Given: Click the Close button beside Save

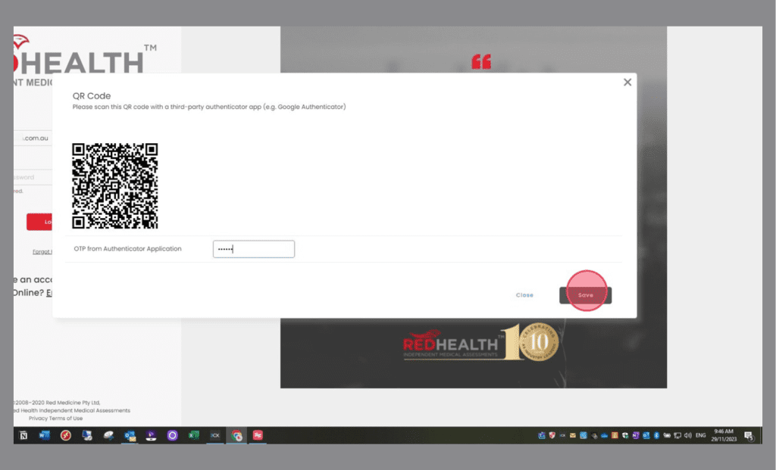Looking at the screenshot, I should click(524, 295).
